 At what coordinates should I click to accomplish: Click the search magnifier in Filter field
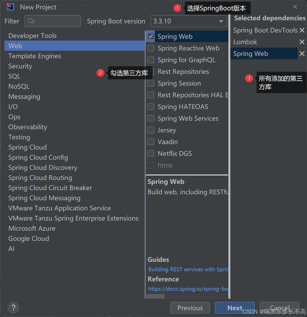tap(31, 21)
